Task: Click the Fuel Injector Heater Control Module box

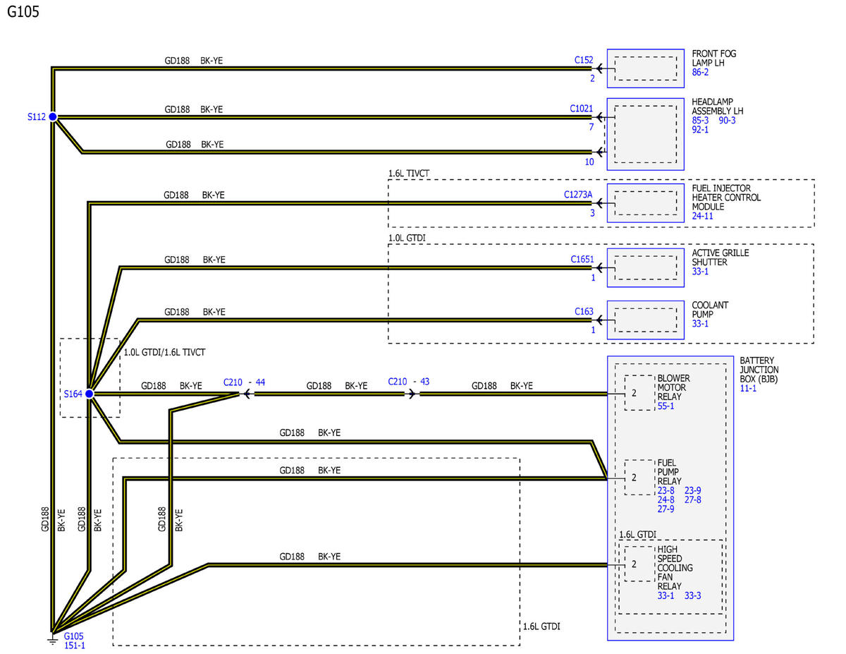Action: (645, 203)
